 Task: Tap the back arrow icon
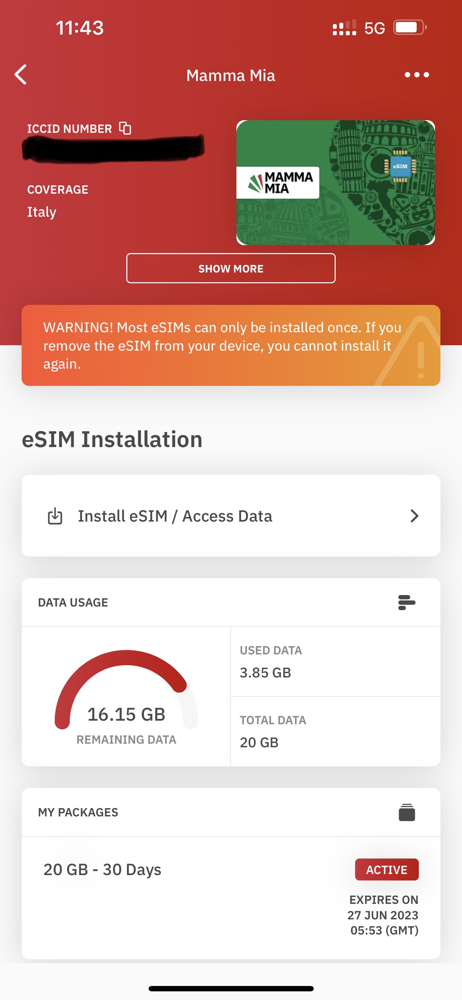(21, 75)
